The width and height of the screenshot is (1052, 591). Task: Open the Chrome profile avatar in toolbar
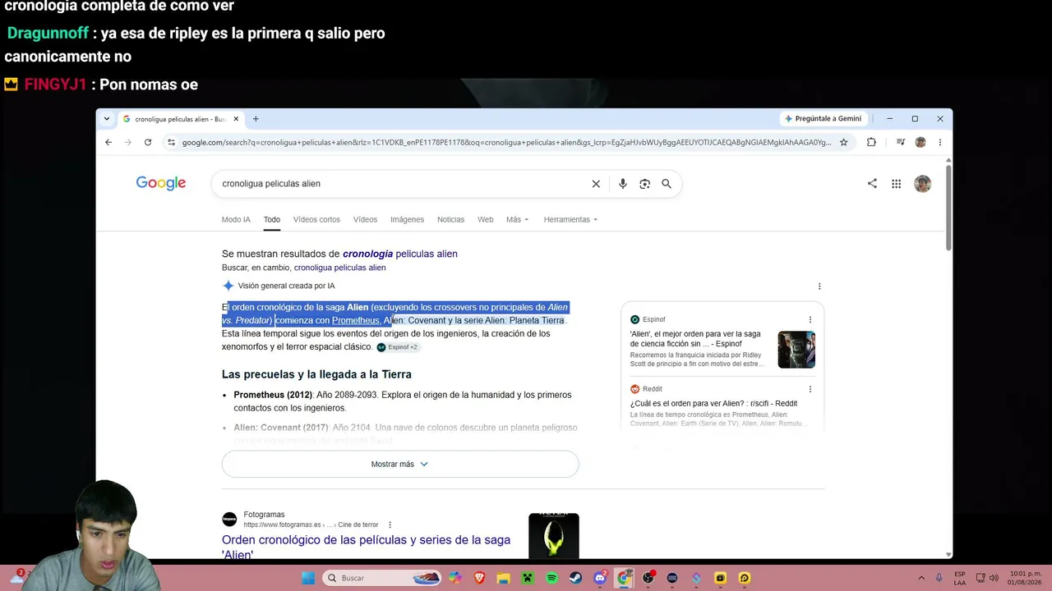920,142
